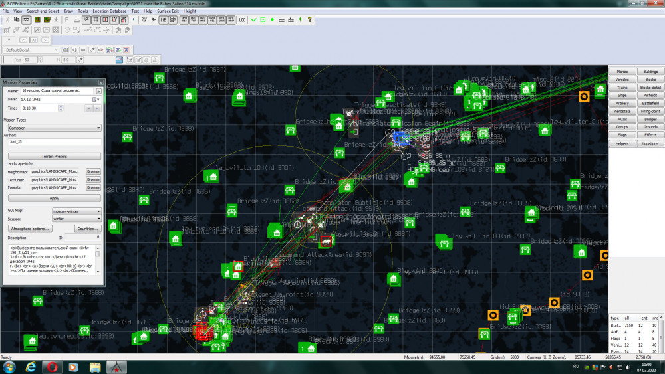Image resolution: width=665 pixels, height=374 pixels.
Task: Click the Cut scissors icon in toolbar
Action: point(7,19)
